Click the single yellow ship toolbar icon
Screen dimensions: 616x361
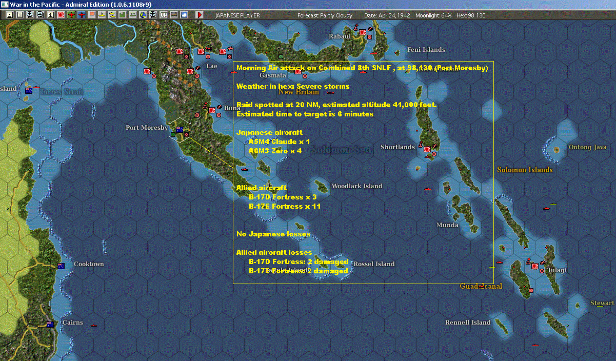click(102, 15)
